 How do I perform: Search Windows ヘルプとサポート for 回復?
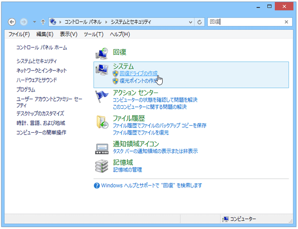click(x=151, y=186)
